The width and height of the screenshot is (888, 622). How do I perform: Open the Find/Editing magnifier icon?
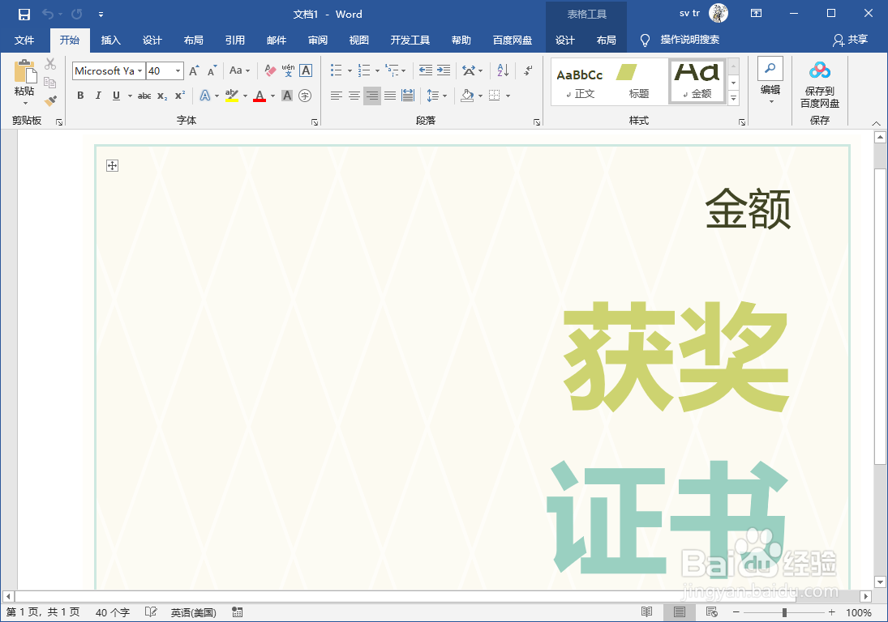[770, 68]
